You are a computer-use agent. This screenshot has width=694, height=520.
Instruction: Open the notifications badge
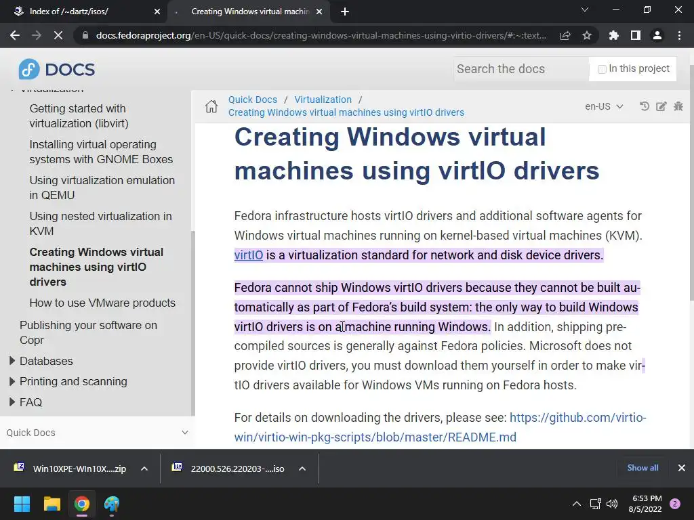pos(675,504)
